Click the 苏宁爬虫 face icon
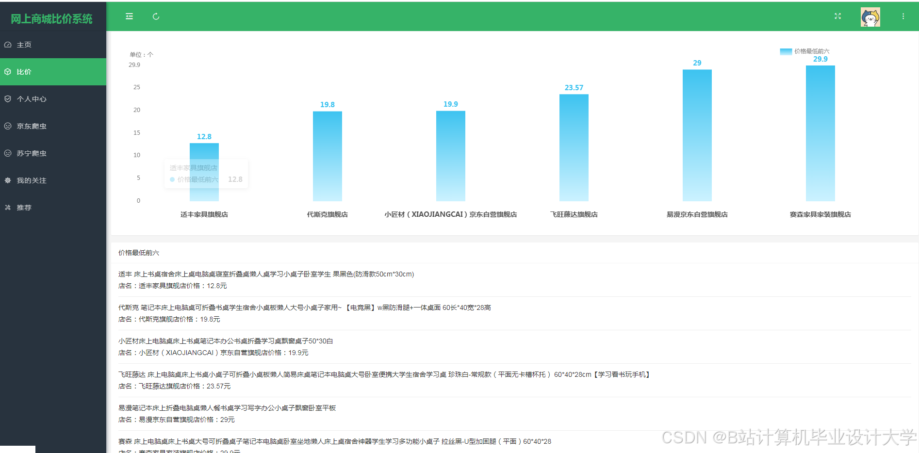Image resolution: width=919 pixels, height=453 pixels. pyautogui.click(x=8, y=153)
